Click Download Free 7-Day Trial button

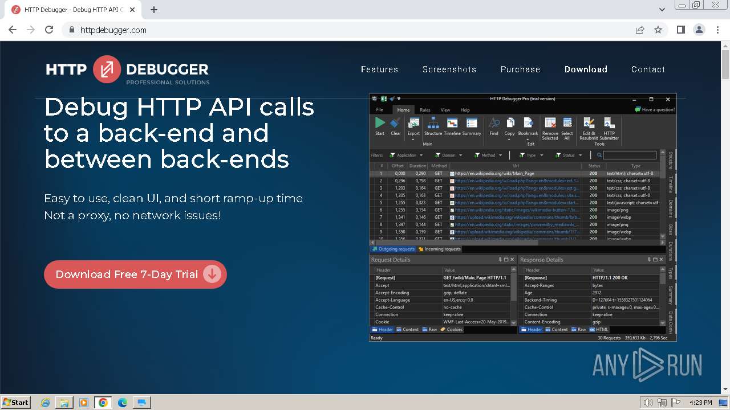pos(135,274)
